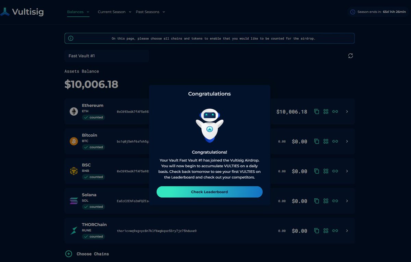Expand the Past Seasons dropdown chevron
Viewport: 411px width, 262px height.
(x=164, y=12)
